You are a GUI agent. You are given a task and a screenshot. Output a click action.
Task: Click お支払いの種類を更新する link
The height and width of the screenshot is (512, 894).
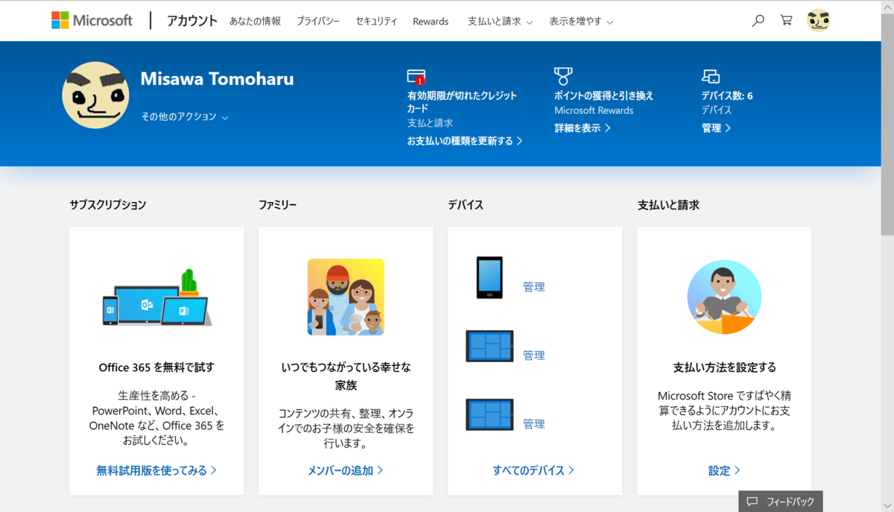pyautogui.click(x=465, y=141)
